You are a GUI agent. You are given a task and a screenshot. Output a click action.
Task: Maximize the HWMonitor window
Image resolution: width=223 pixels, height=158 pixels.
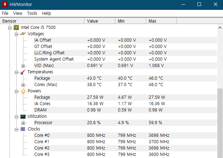point(199,4)
